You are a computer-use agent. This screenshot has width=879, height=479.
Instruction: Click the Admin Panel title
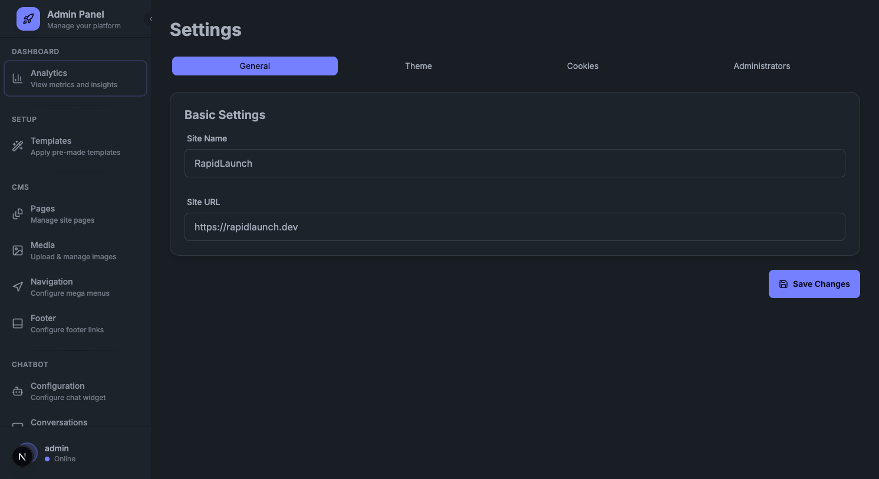tap(75, 14)
